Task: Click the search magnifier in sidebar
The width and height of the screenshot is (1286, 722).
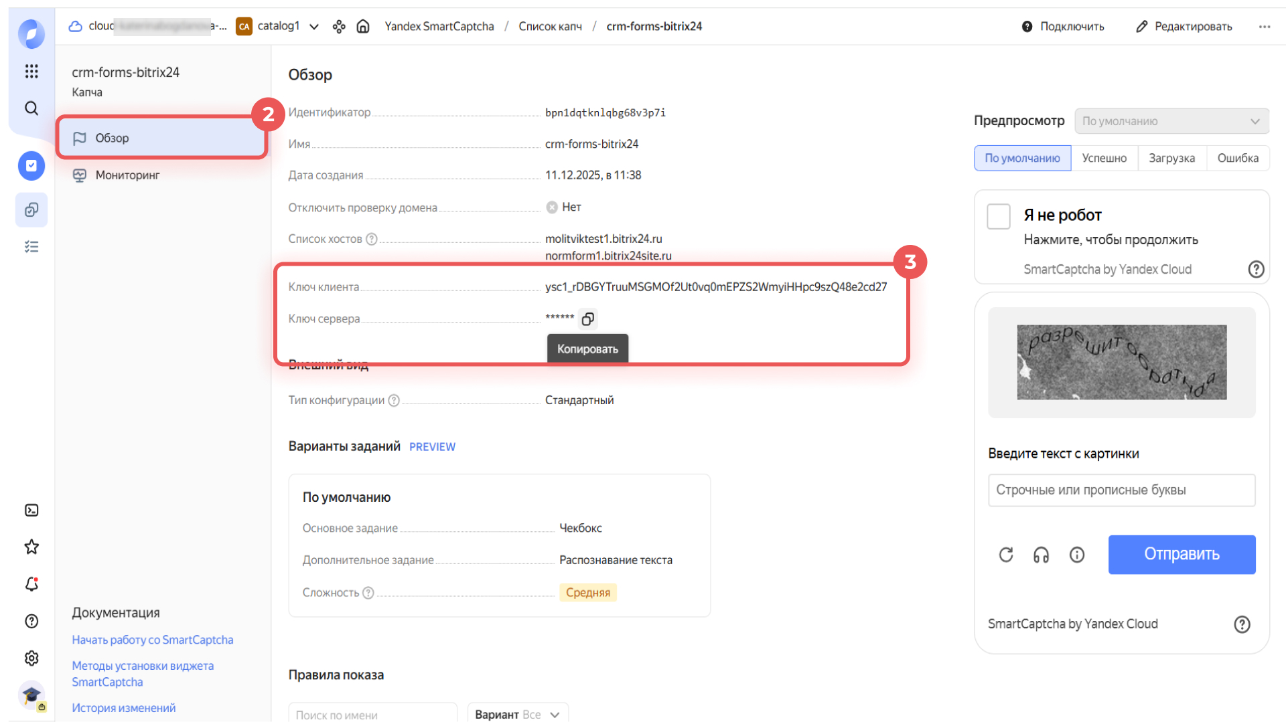Action: [x=31, y=108]
